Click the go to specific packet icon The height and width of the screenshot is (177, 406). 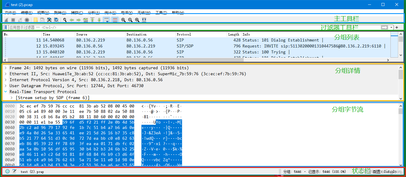(86, 20)
